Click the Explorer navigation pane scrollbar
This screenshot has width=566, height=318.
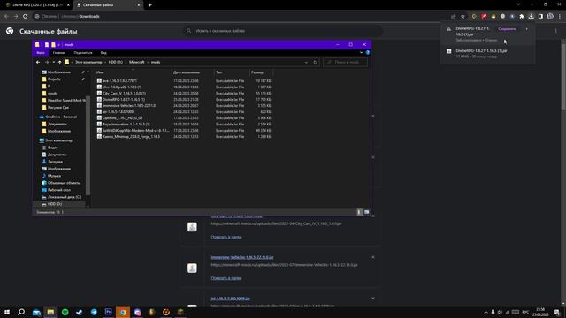(88, 145)
